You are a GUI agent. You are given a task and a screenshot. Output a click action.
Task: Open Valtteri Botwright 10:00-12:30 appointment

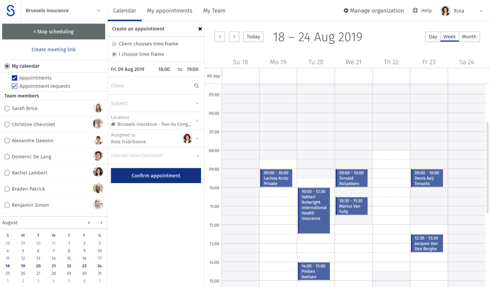pos(314,211)
